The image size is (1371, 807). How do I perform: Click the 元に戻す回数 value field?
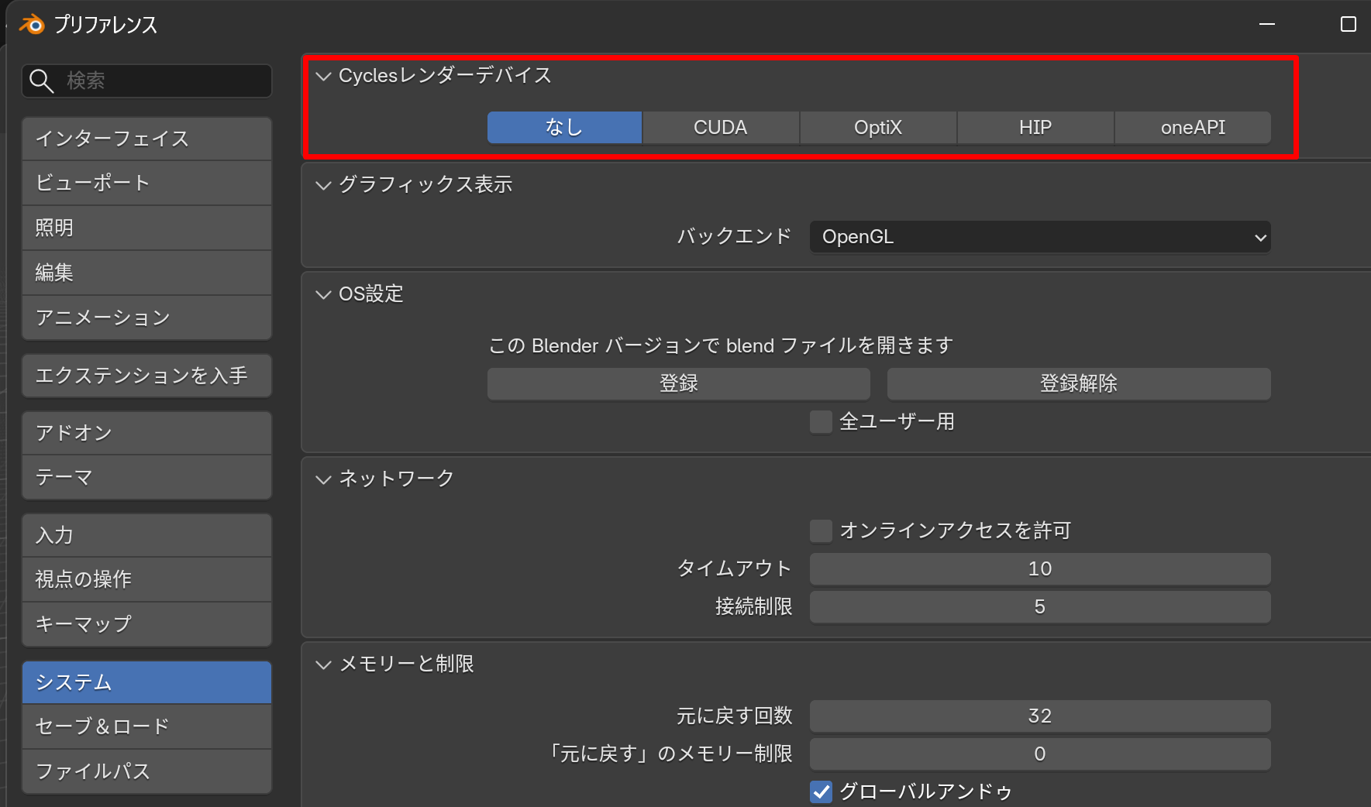point(1040,716)
